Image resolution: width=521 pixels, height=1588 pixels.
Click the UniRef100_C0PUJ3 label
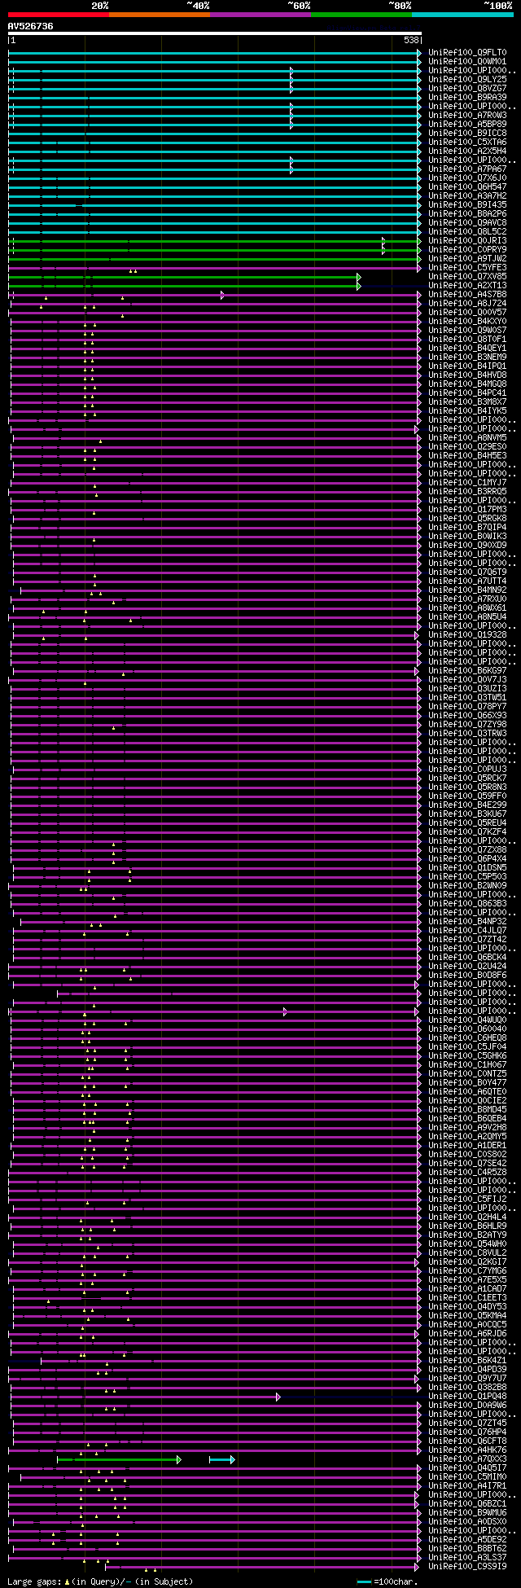[467, 769]
